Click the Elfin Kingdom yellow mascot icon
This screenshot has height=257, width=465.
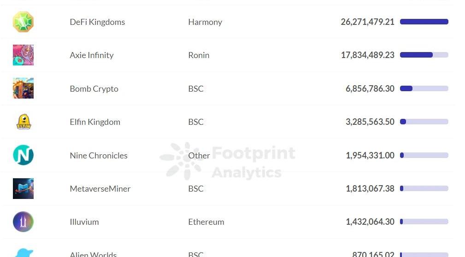(23, 122)
